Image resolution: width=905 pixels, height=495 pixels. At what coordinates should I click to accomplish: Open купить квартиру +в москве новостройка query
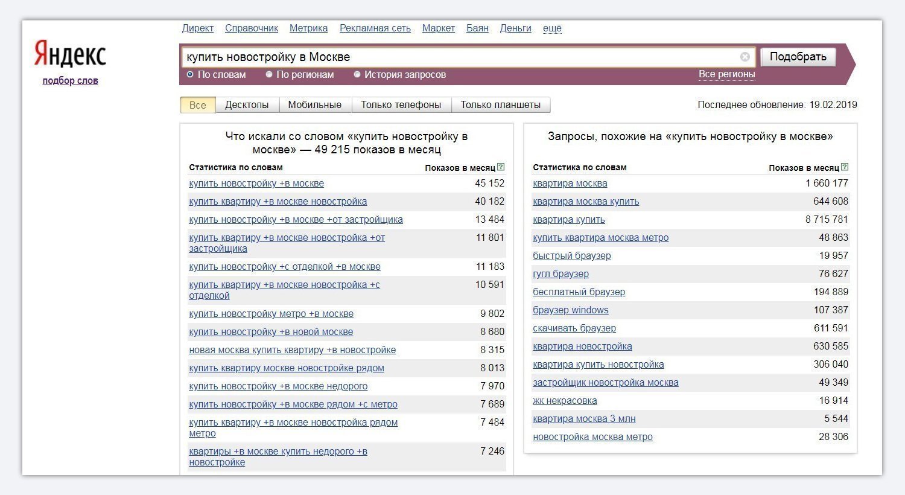click(278, 202)
